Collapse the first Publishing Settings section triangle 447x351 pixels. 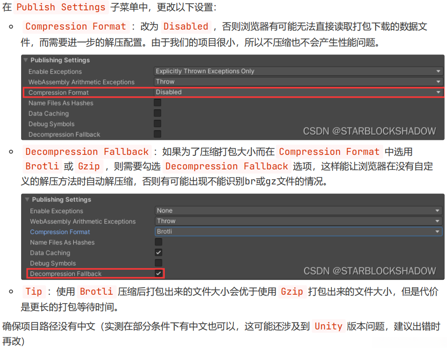coord(26,60)
